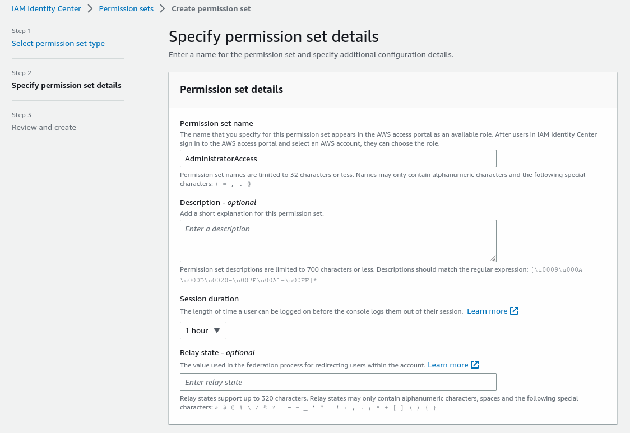Click the Specify permission set details page heading
630x433 pixels.
[x=274, y=37]
